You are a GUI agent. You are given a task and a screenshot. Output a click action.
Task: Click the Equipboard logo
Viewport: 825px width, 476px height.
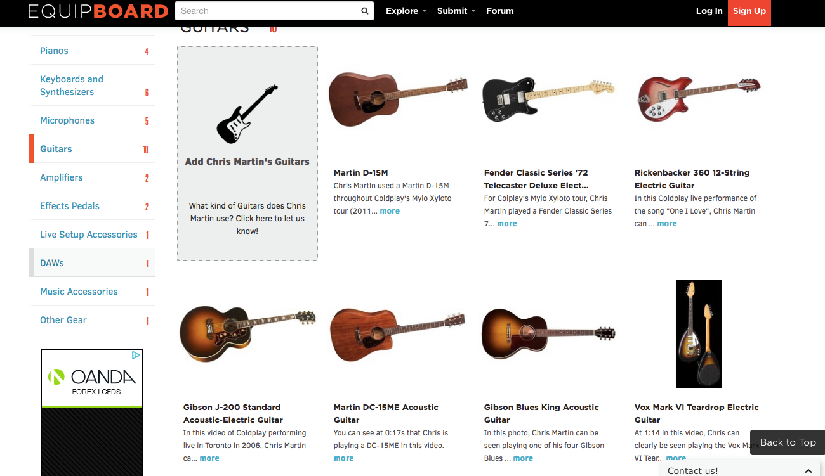coord(98,11)
